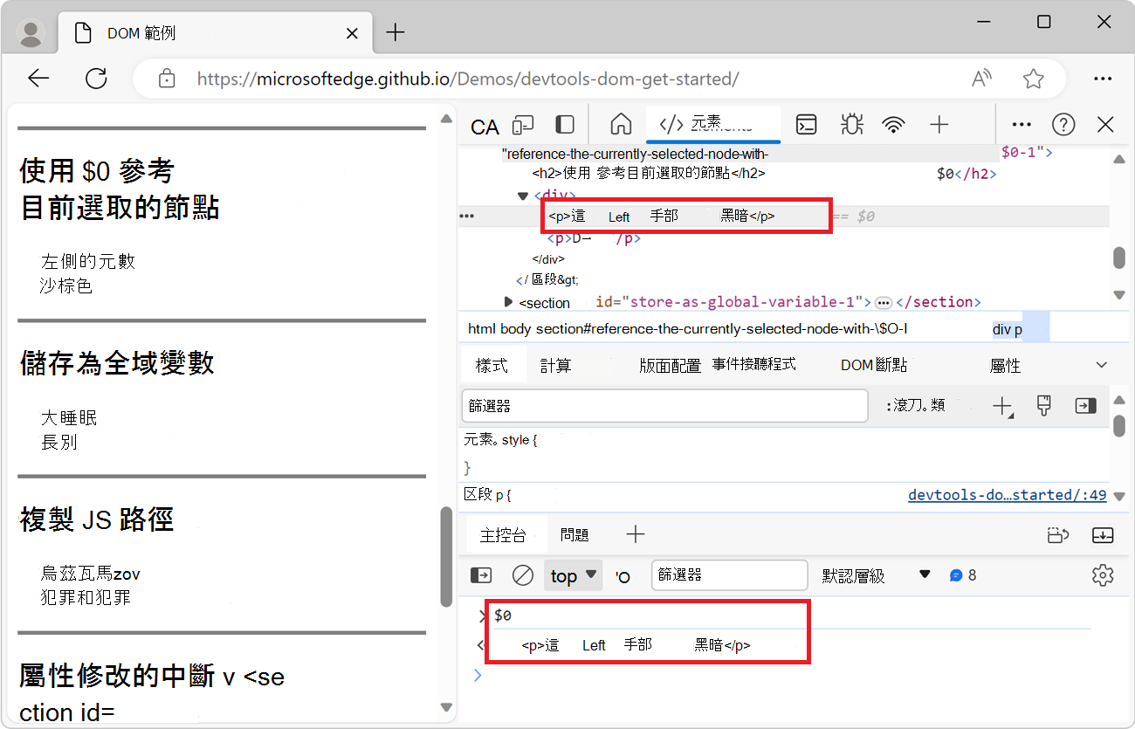
Task: Click the drawer icon left of collapse button
Action: (1059, 535)
